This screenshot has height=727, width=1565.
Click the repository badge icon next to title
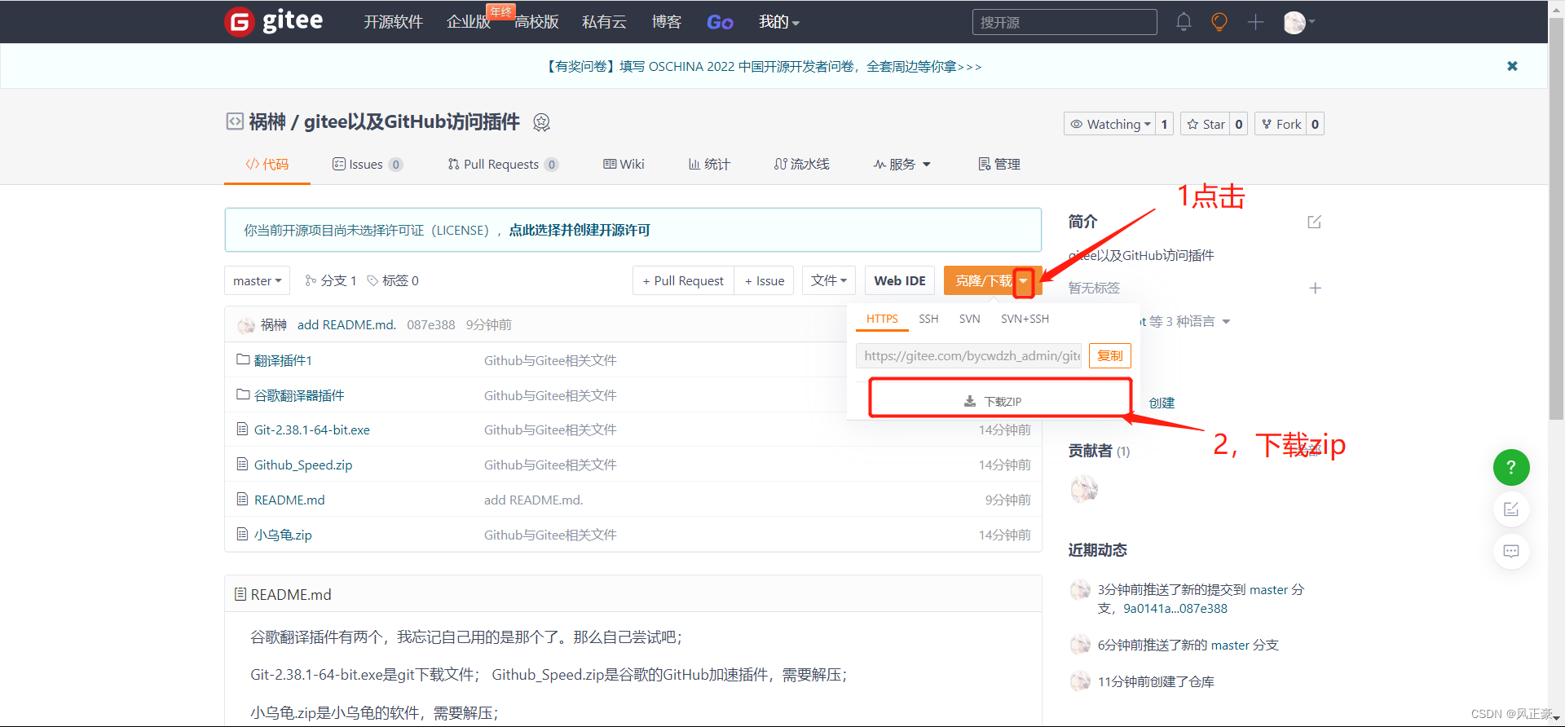541,122
